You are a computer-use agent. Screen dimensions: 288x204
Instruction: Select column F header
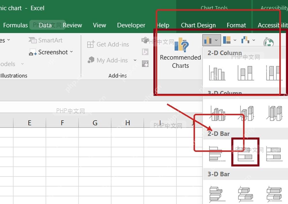point(62,123)
